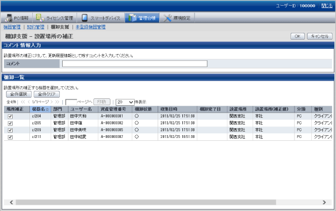
Task: Click the 管理台帳 ledger icon
Action: pos(132,18)
